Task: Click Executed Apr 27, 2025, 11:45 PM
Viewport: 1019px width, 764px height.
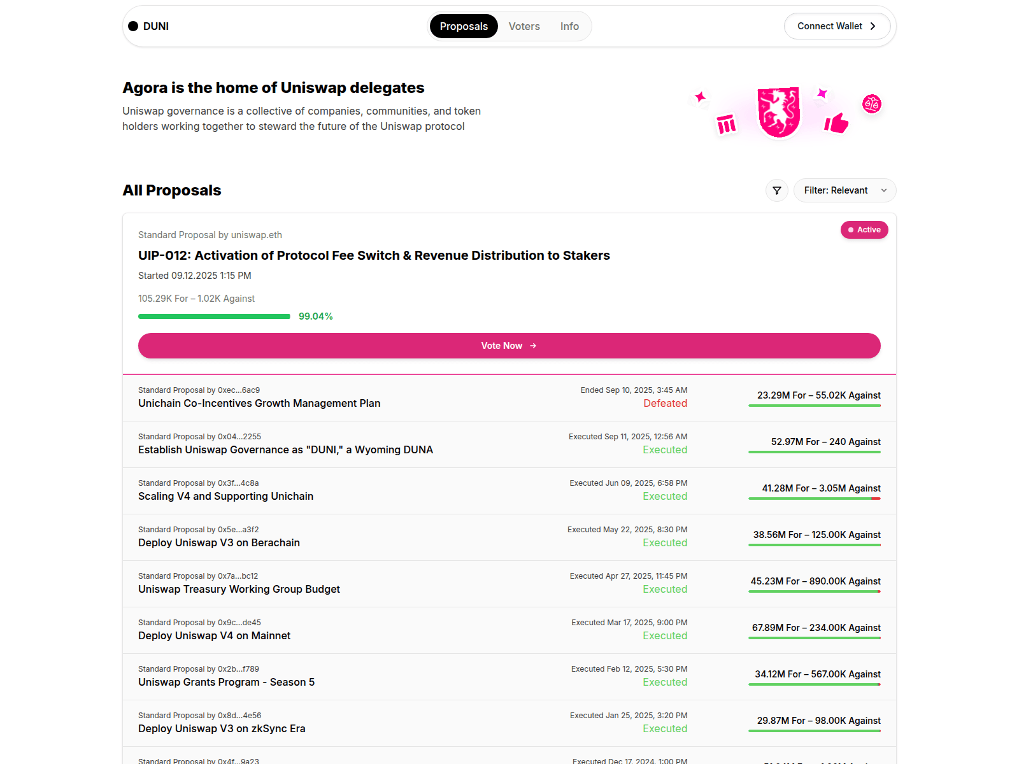Action: pos(629,576)
